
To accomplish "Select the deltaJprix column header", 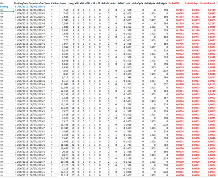I will [x=150, y=3].
